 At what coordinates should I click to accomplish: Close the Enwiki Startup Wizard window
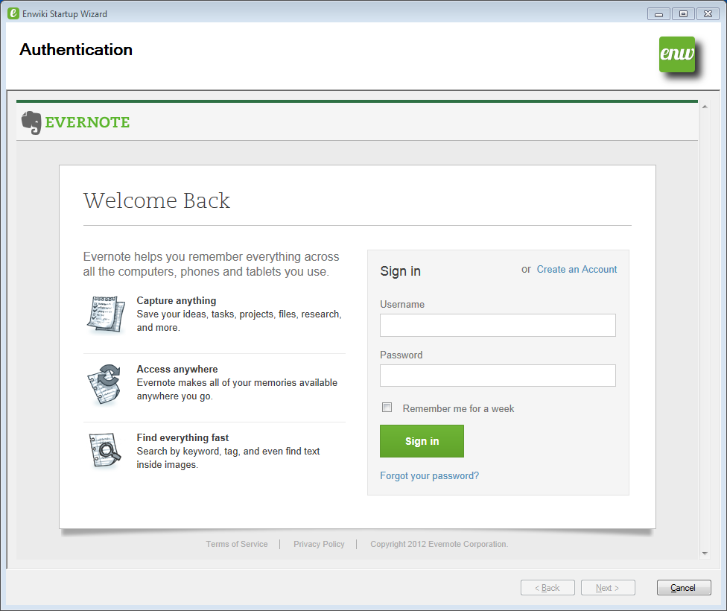point(708,14)
